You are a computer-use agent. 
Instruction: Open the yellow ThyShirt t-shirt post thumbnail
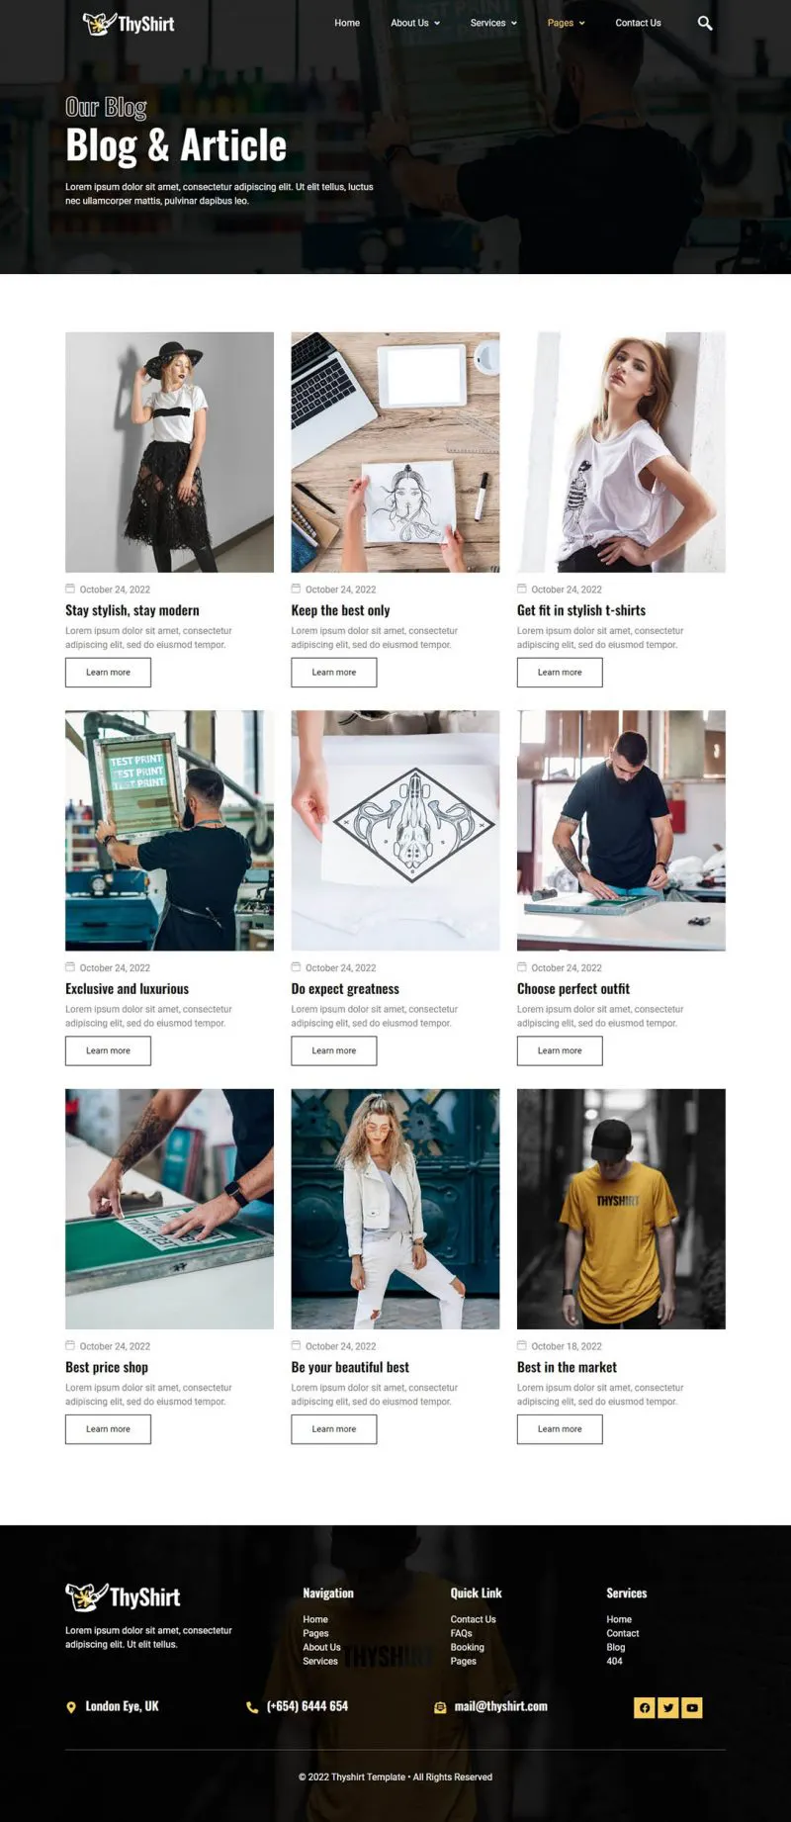[621, 1209]
